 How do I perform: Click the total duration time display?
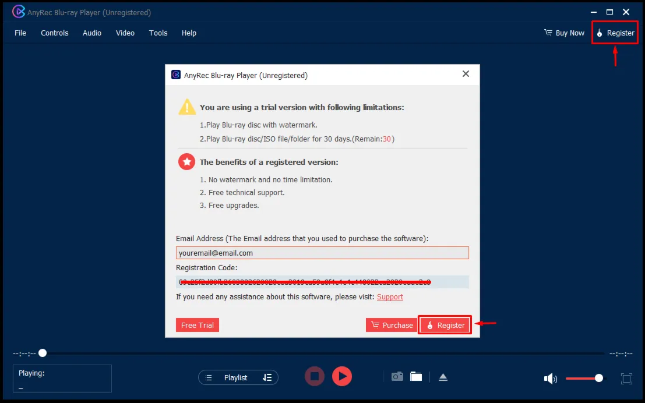click(621, 353)
